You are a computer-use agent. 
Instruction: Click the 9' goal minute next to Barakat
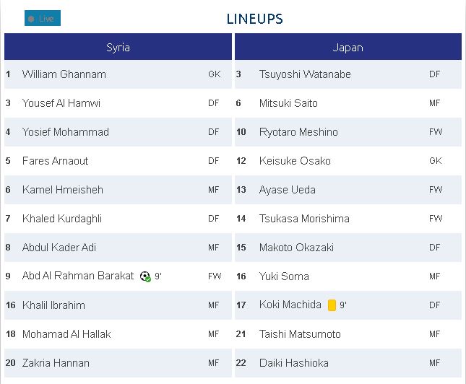158,276
